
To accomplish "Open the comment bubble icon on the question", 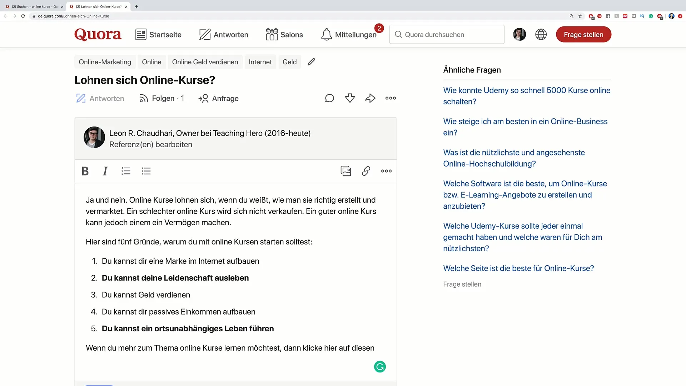I will [x=329, y=98].
